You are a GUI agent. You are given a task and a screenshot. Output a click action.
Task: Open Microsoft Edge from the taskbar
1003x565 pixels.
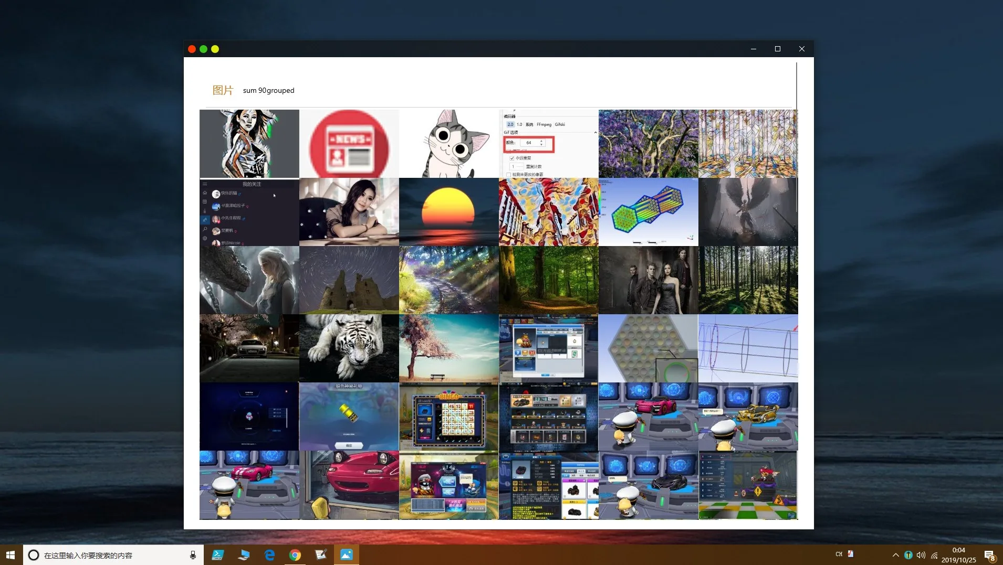click(269, 555)
